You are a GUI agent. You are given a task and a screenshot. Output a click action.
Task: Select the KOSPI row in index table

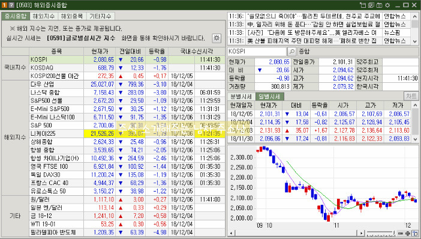(x=127, y=59)
